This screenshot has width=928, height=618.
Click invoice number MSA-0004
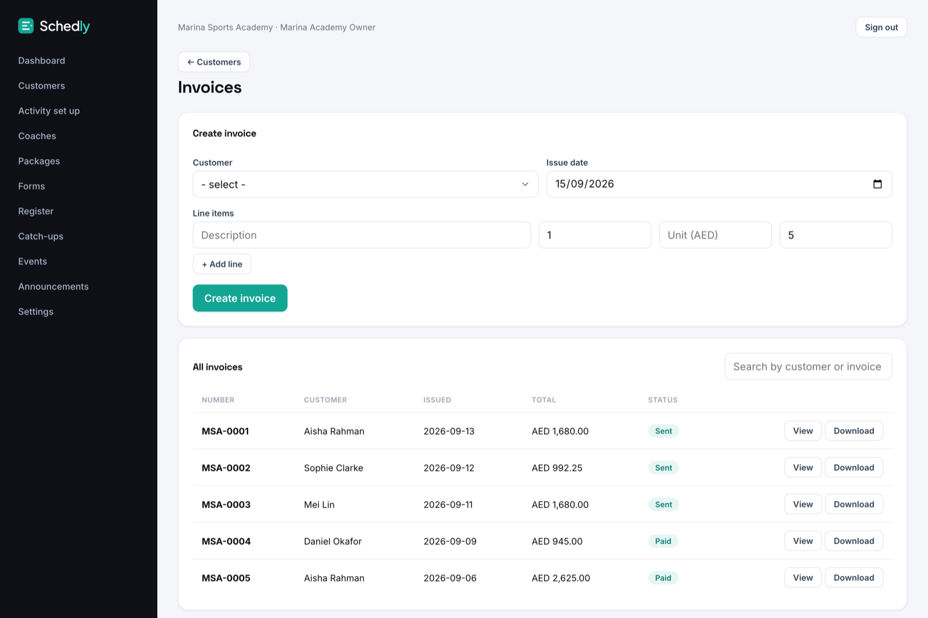226,541
